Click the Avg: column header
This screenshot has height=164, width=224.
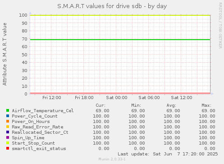(x=171, y=105)
